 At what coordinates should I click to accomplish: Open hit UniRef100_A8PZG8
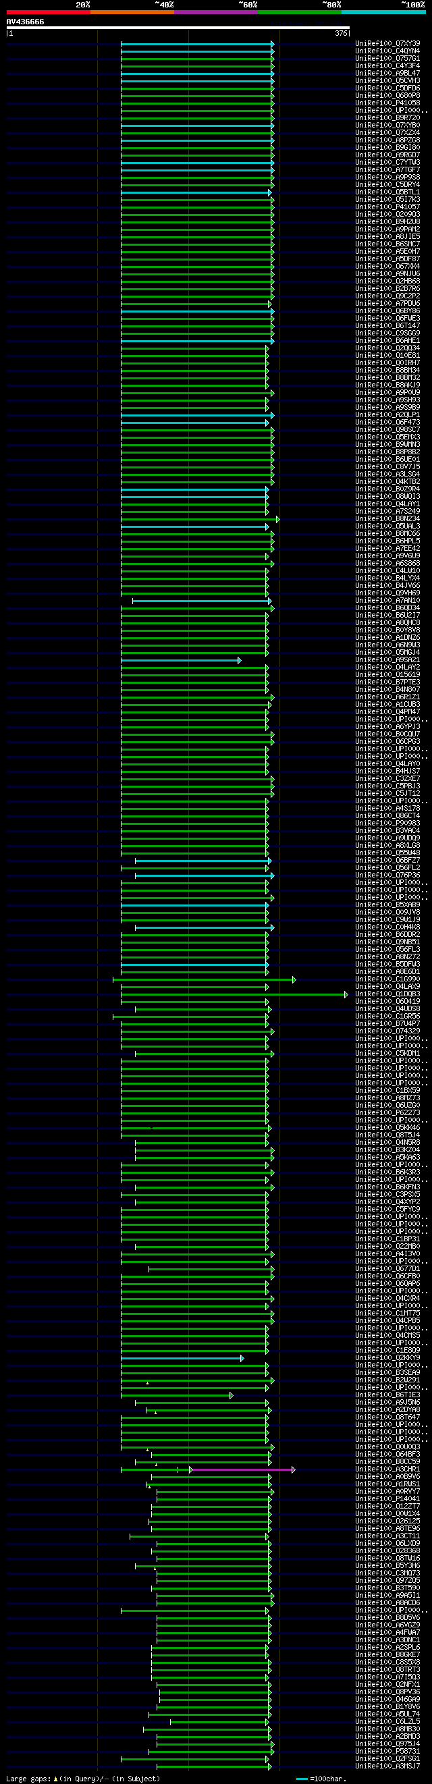(387, 140)
